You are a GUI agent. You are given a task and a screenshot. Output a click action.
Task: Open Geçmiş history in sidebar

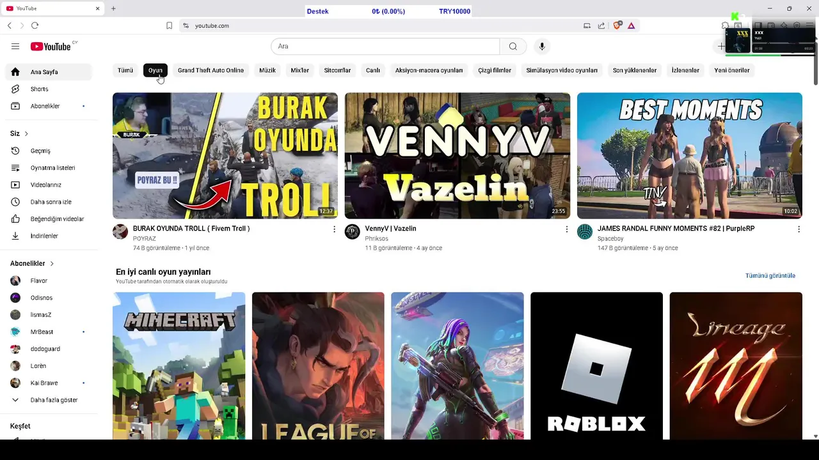[49, 151]
